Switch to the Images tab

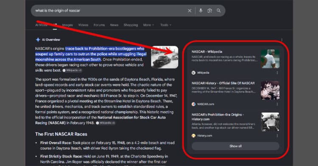pyautogui.click(x=67, y=25)
